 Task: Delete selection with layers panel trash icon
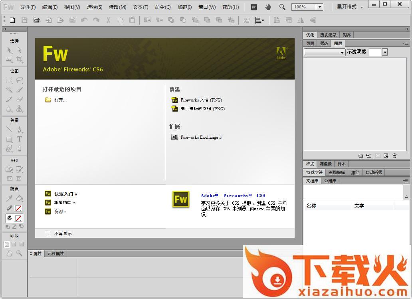point(394,156)
